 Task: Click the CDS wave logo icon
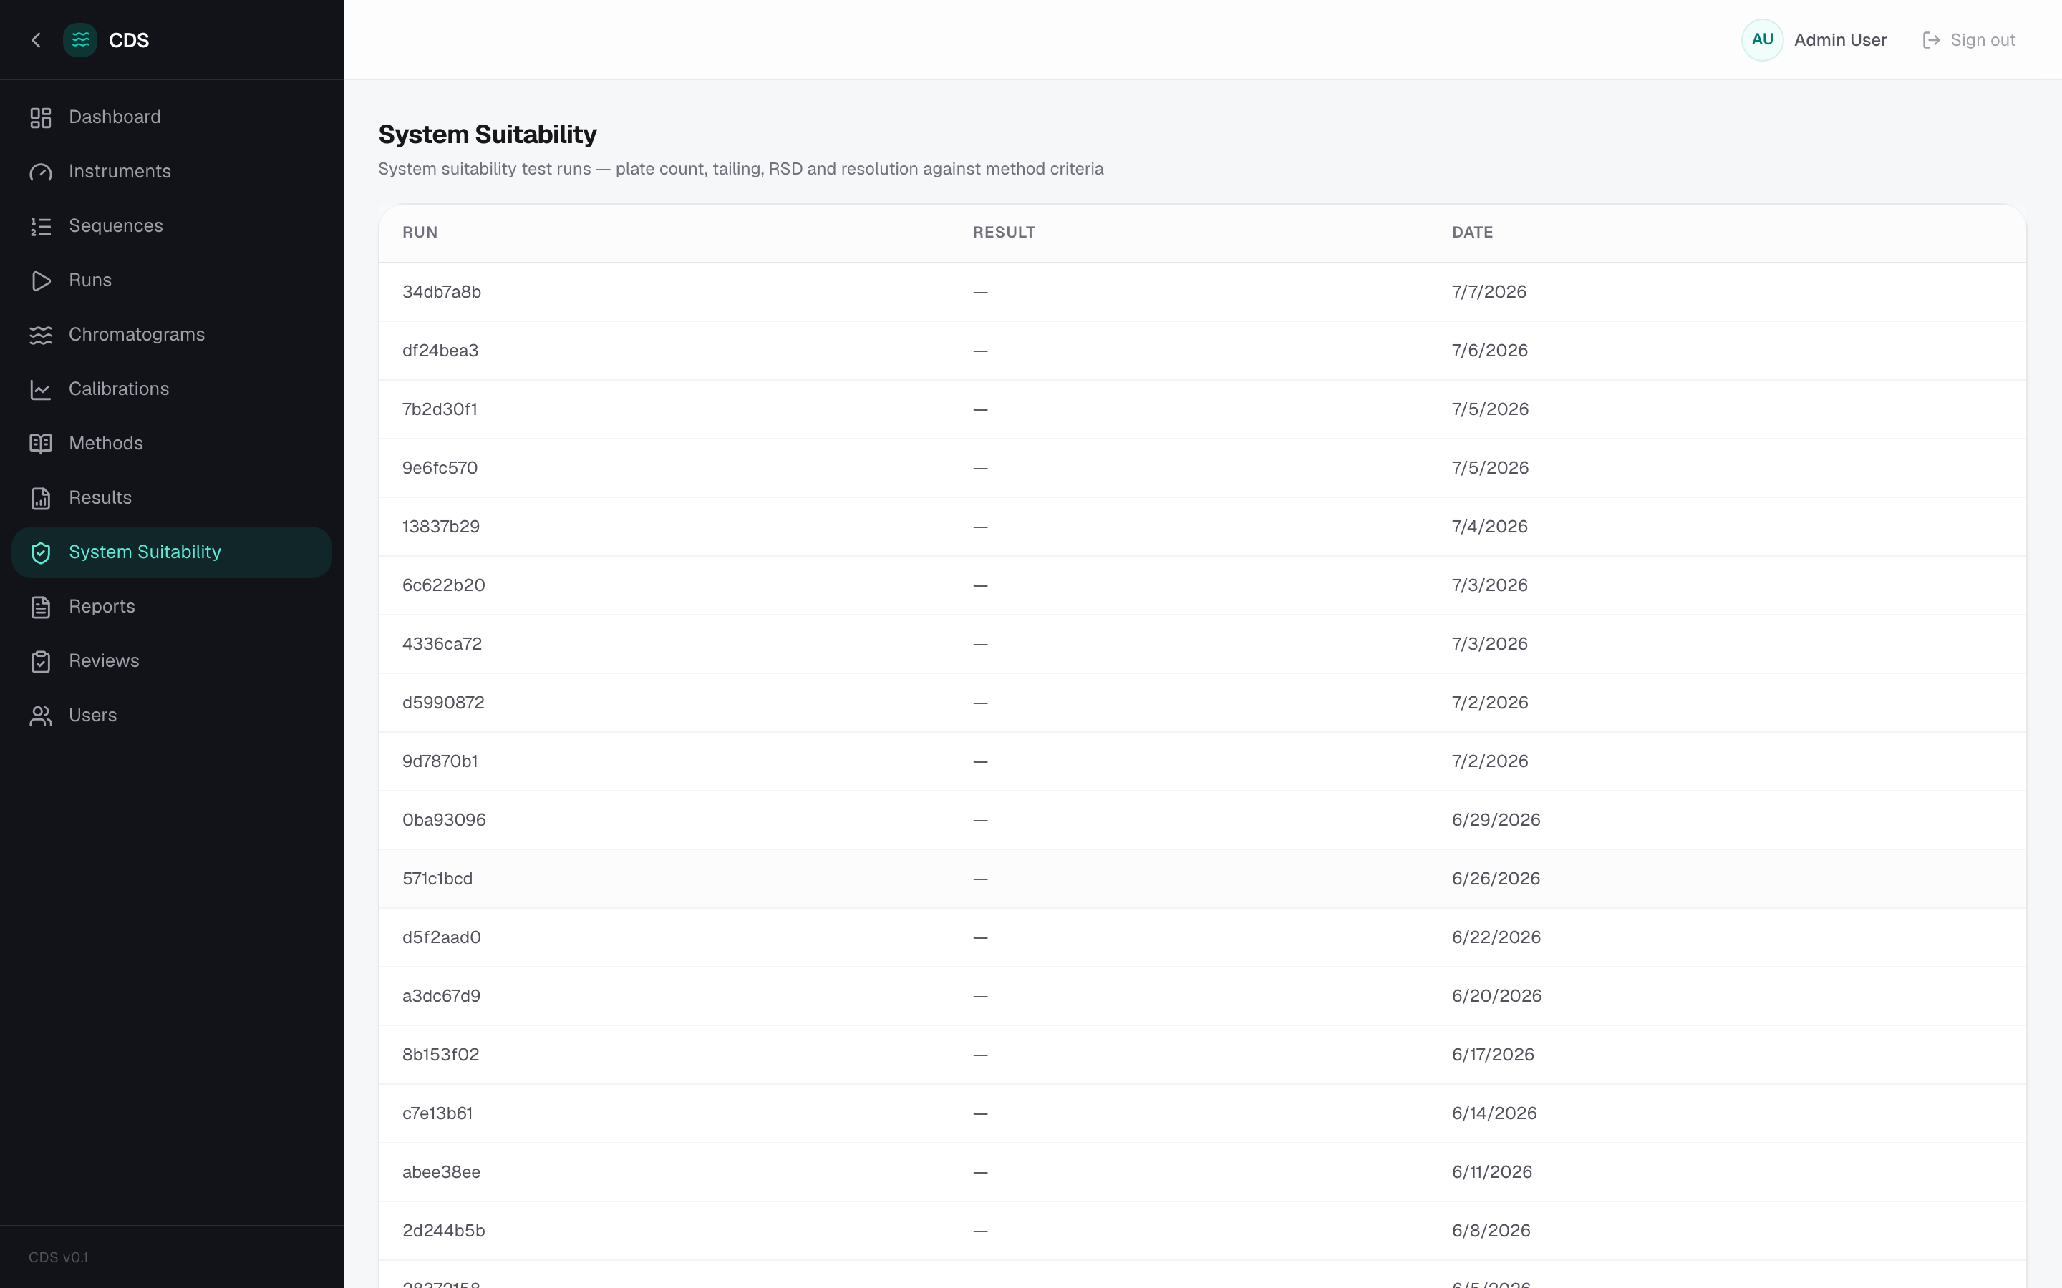(x=80, y=40)
